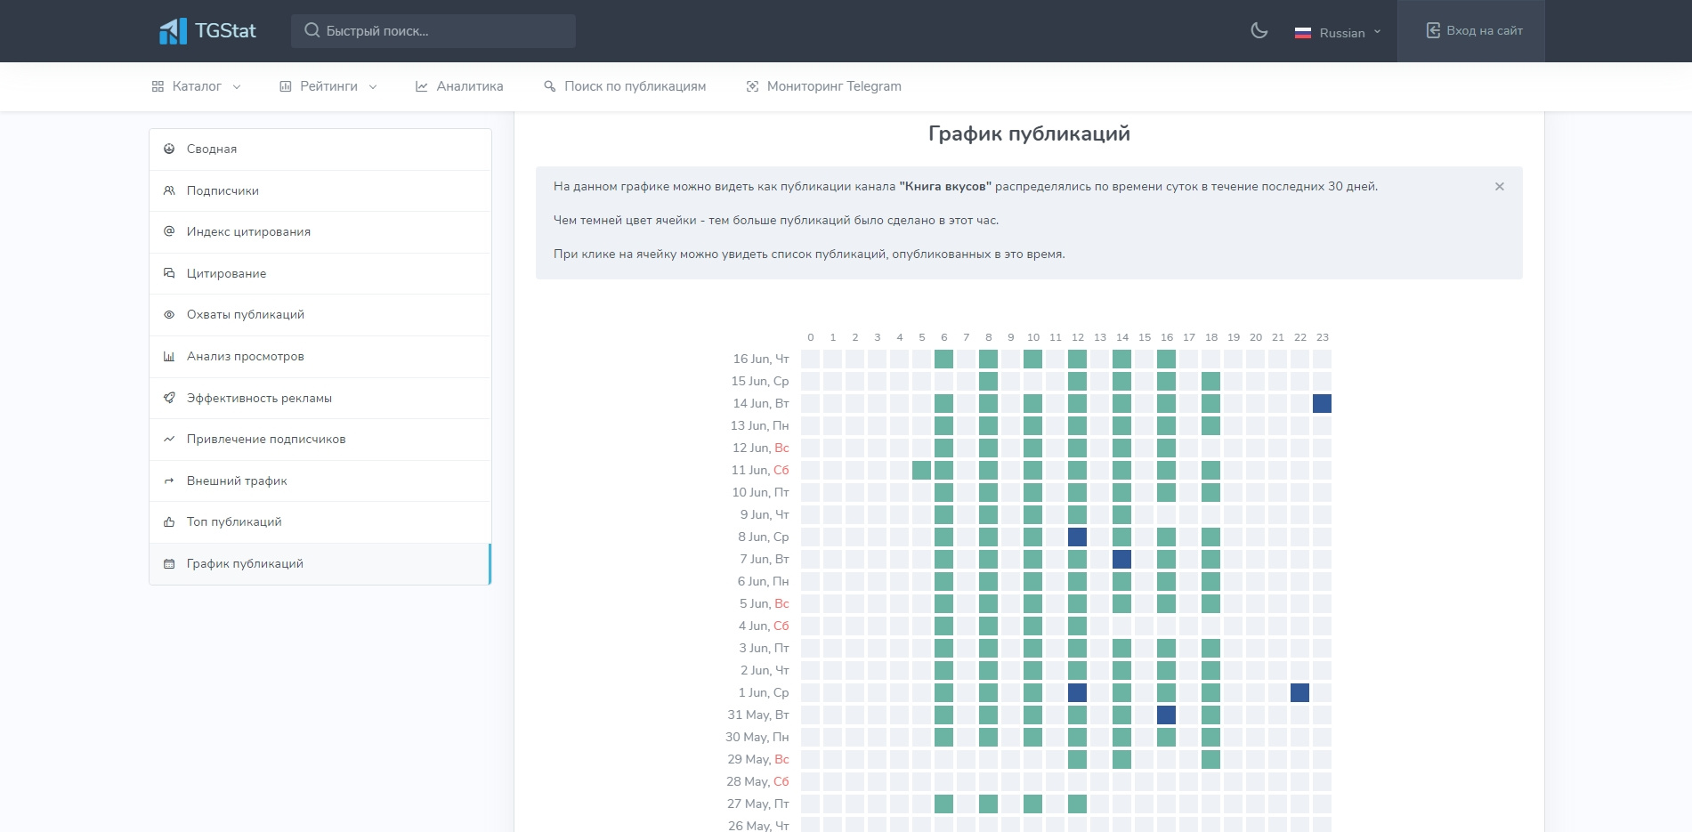
Task: Click the Подписчики sidebar icon
Action: [x=169, y=190]
